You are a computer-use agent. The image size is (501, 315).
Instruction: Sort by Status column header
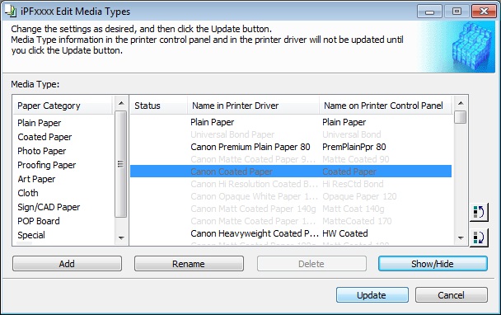tap(159, 106)
